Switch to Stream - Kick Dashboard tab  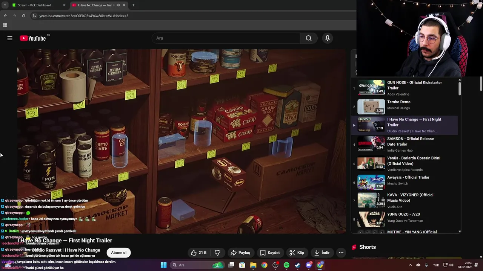(x=38, y=5)
